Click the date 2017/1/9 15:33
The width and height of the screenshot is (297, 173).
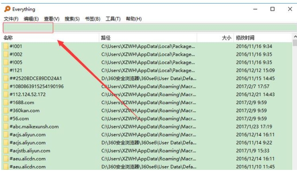(253, 151)
